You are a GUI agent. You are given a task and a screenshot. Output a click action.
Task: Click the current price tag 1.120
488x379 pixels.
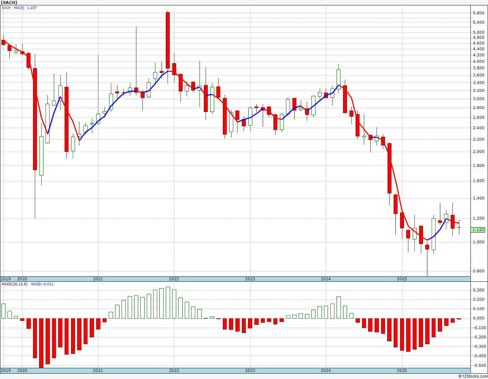click(478, 230)
